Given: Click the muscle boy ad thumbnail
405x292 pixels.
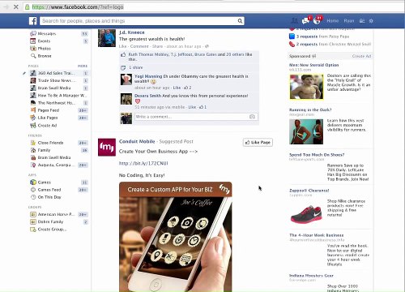Looking at the screenshot, I should click(306, 87).
